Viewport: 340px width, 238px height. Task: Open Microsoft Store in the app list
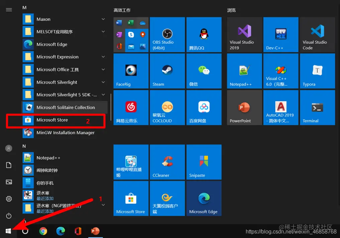65,120
